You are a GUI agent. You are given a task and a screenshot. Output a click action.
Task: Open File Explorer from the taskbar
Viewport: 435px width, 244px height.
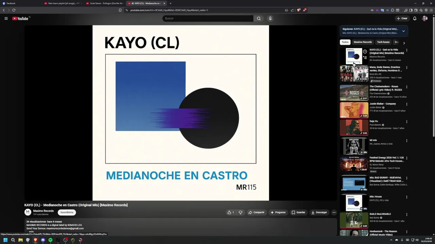tap(20, 240)
